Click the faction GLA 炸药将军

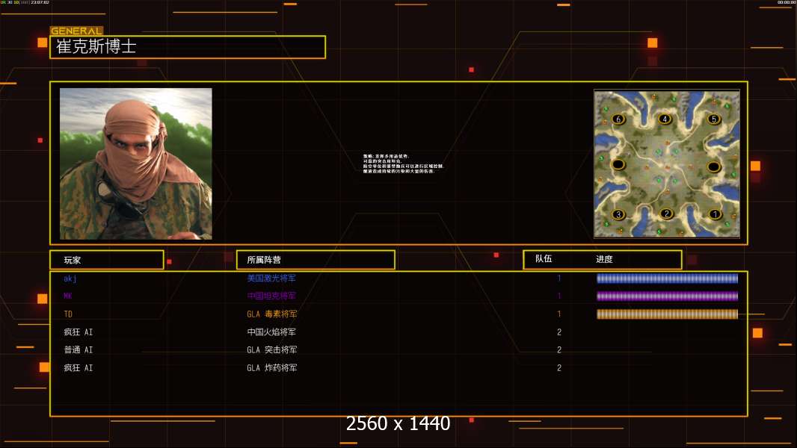pyautogui.click(x=272, y=368)
